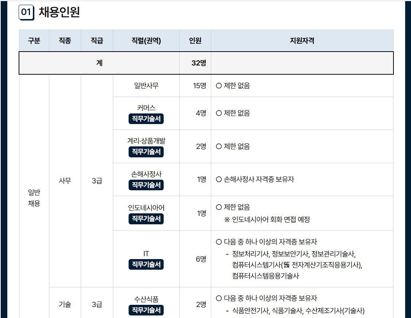
Task: Click 3급 grade in 기술 row
Action: 97,304
